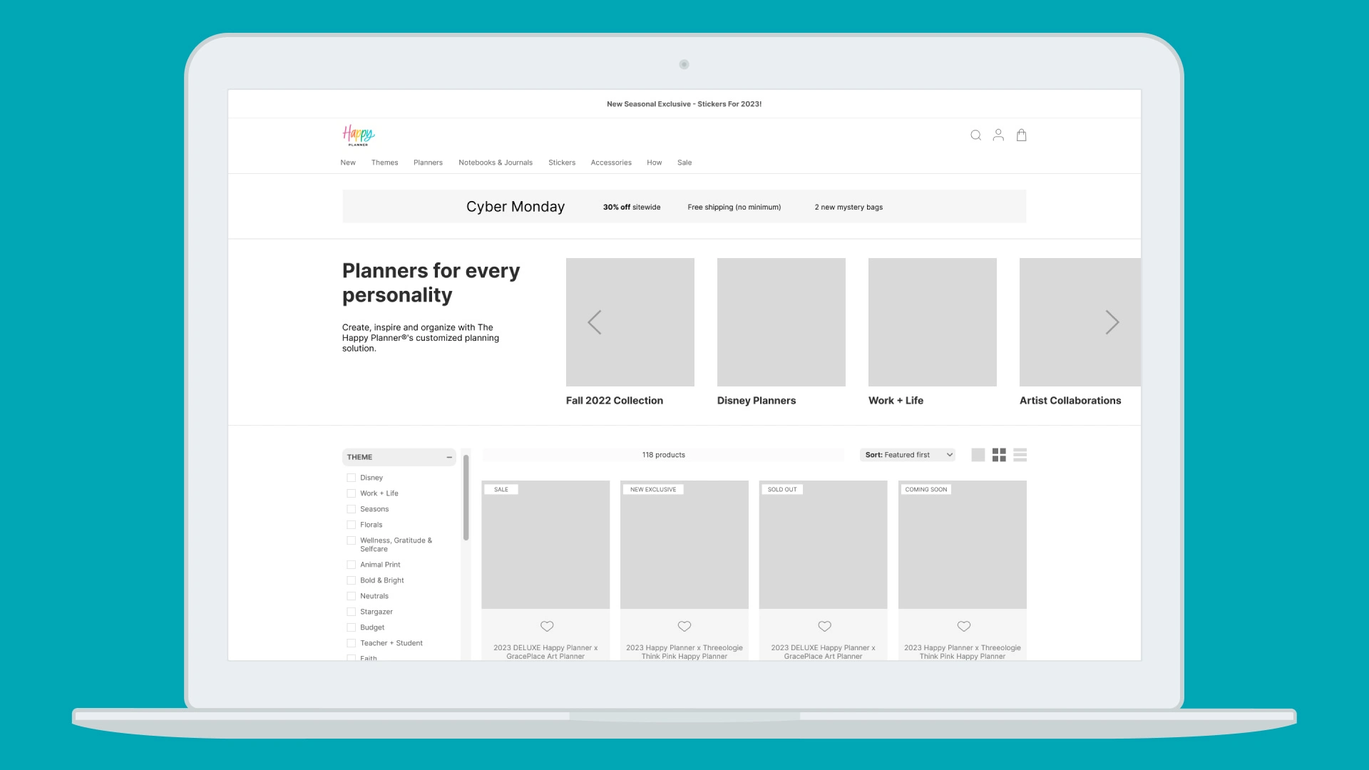Viewport: 1369px width, 770px height.
Task: Open the NEW EXCLUSIVE product image
Action: (684, 545)
